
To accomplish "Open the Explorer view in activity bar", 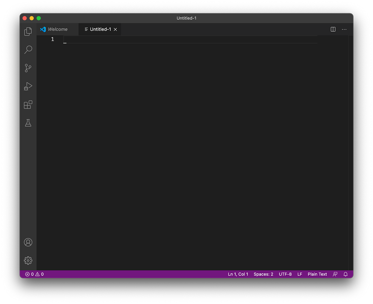I will 28,31.
